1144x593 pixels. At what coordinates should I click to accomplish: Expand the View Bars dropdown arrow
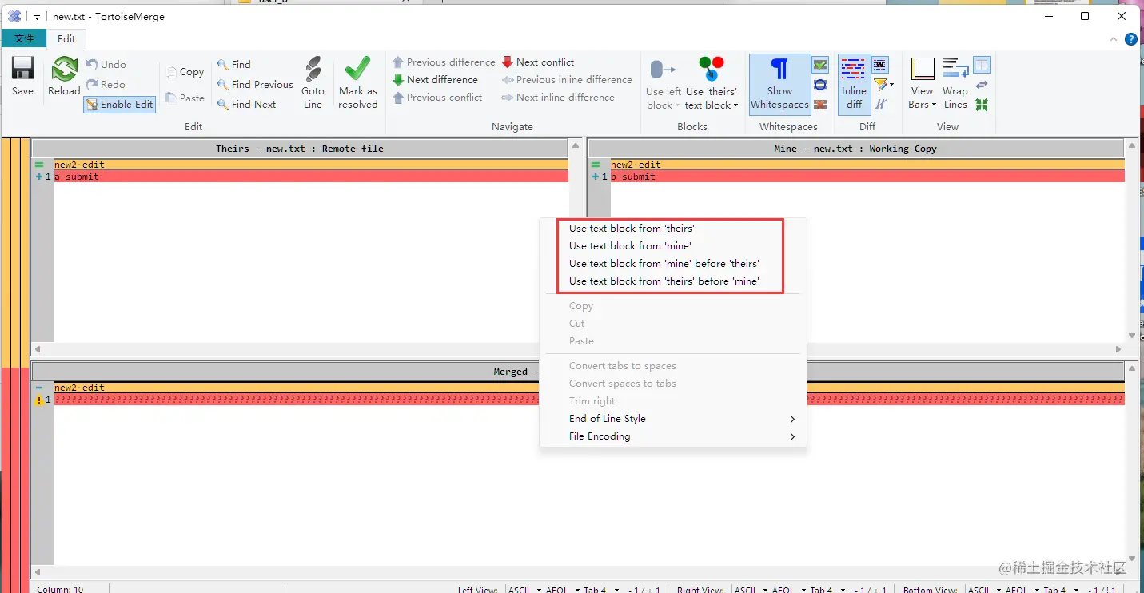pos(933,105)
